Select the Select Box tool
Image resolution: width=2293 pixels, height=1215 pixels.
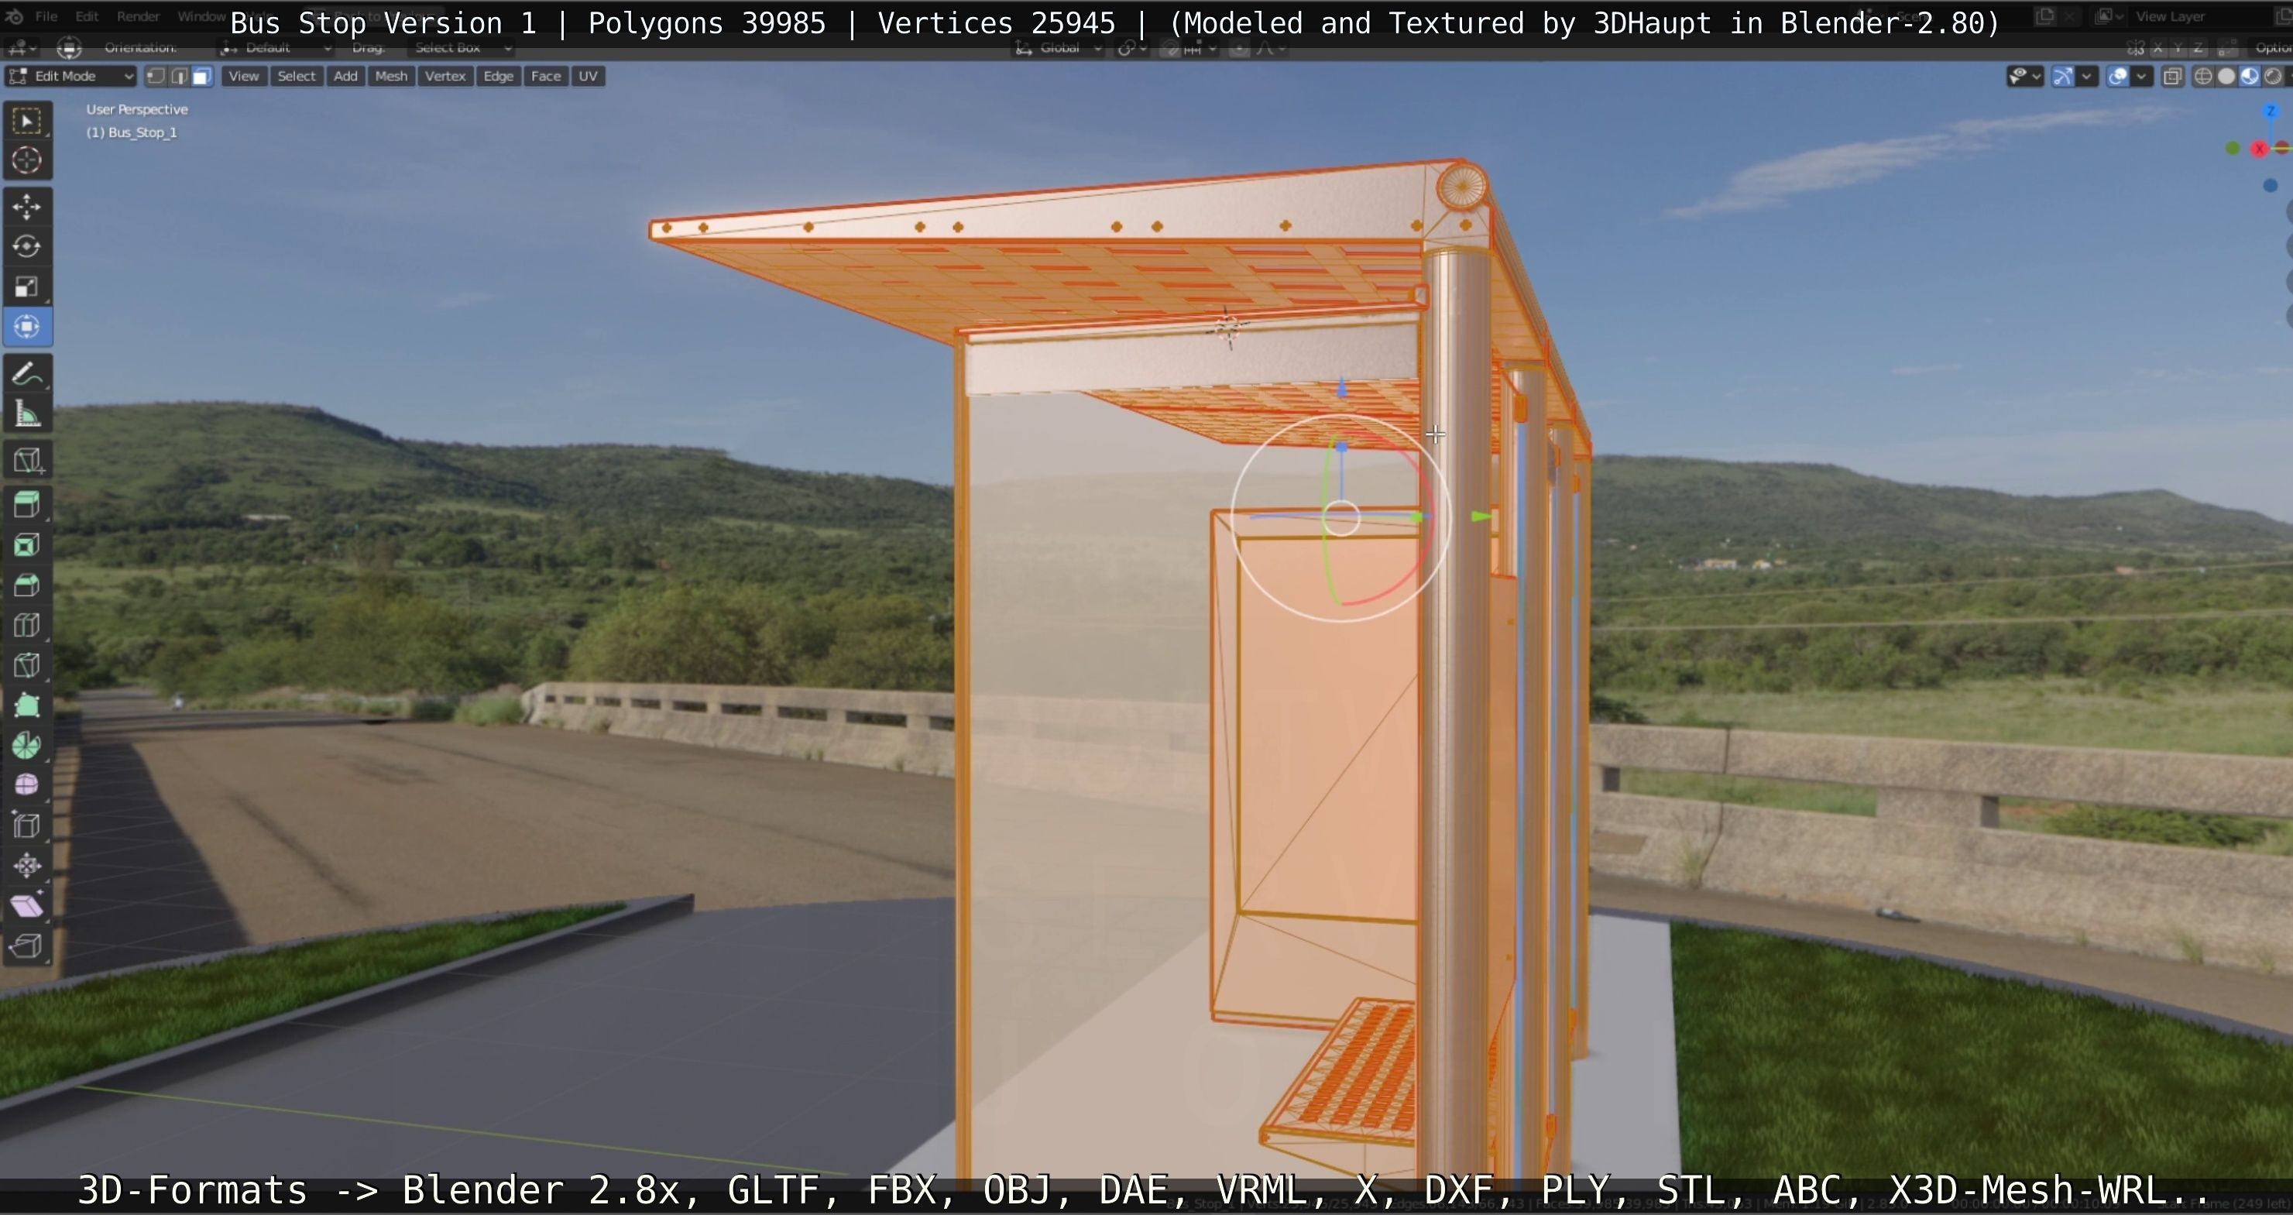coord(26,121)
